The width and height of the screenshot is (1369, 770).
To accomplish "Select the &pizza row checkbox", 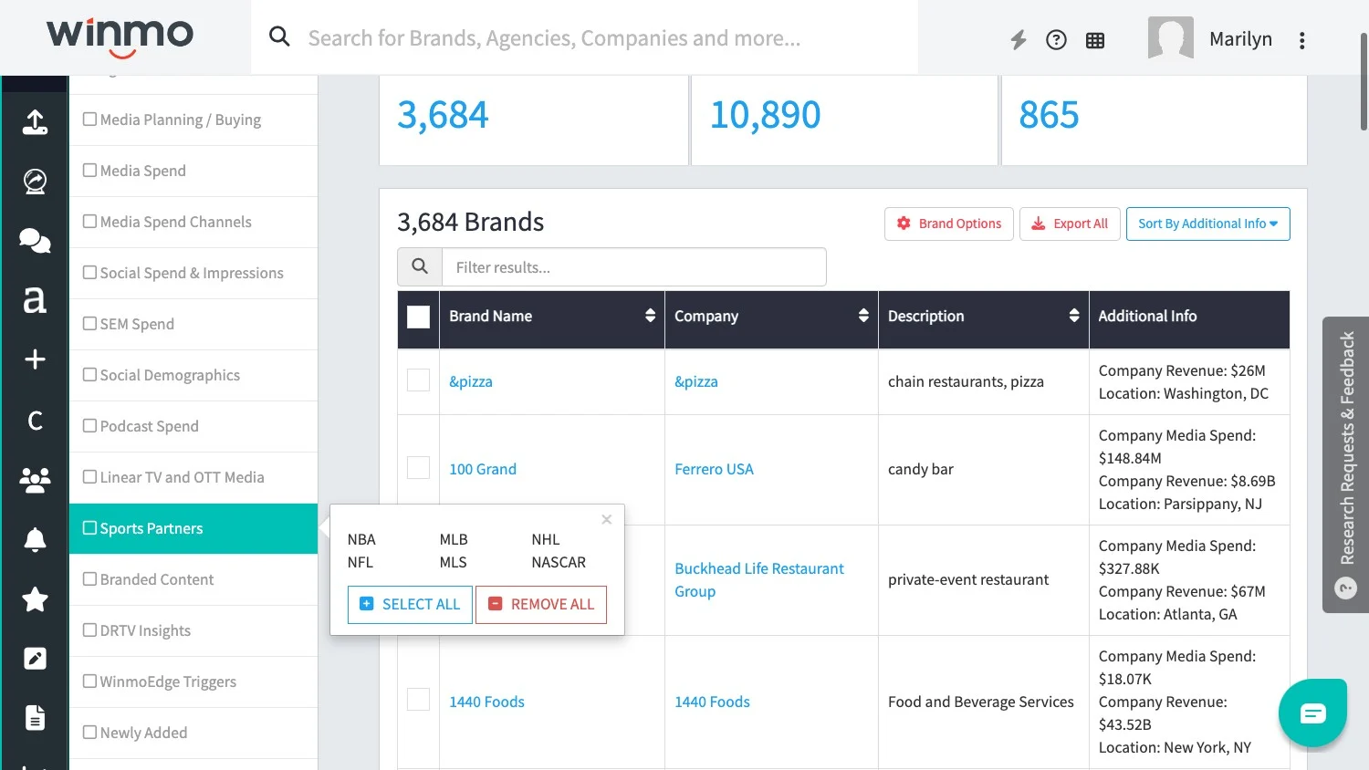I will [418, 380].
